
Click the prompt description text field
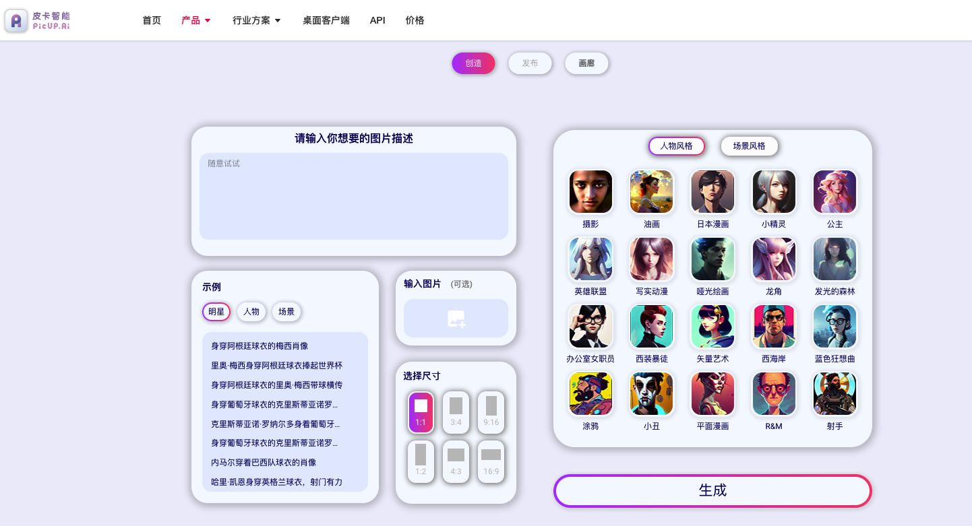353,196
